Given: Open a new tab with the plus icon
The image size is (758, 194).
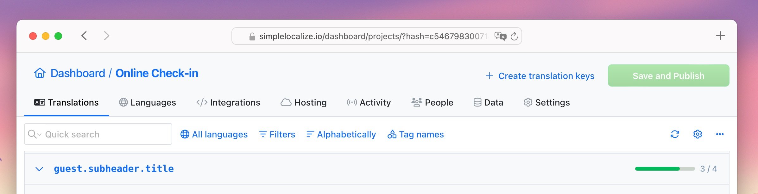Looking at the screenshot, I should tap(720, 36).
